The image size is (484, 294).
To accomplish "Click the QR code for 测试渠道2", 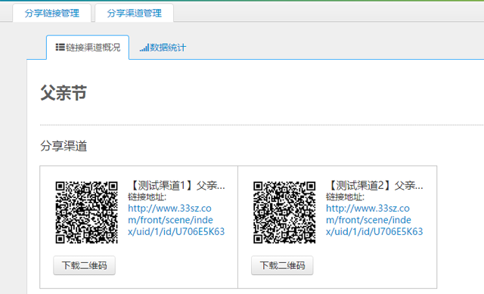I will (x=284, y=212).
